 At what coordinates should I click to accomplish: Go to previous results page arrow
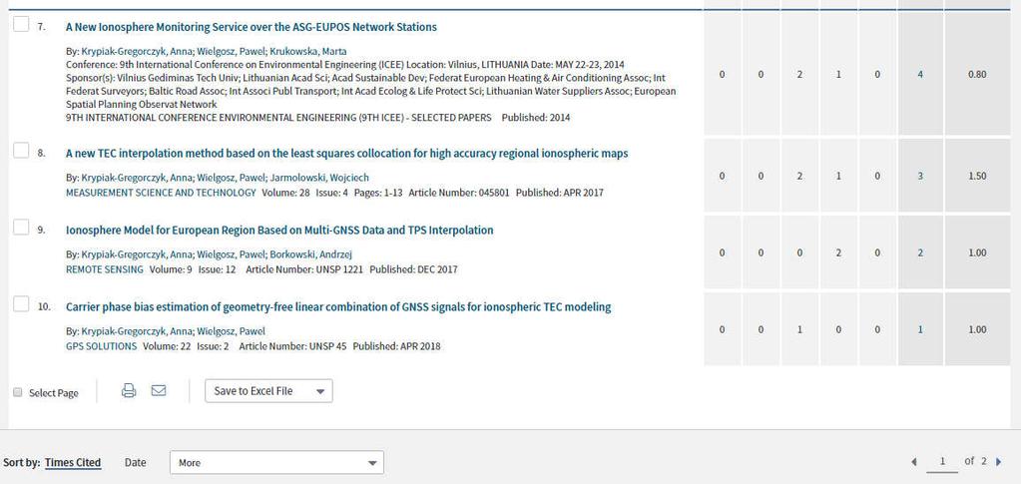(x=914, y=462)
